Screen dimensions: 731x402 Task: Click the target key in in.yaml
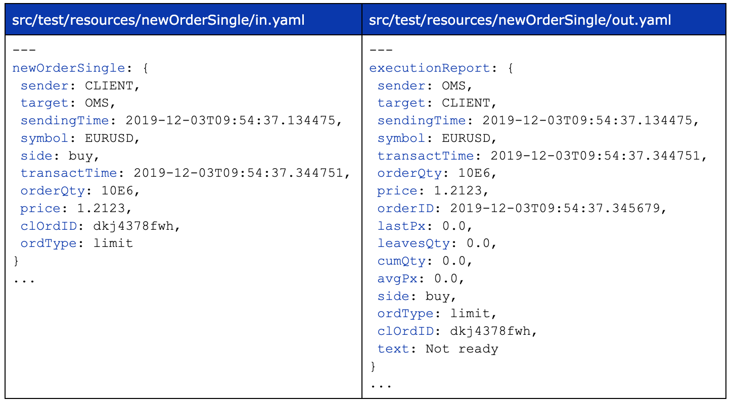point(44,103)
